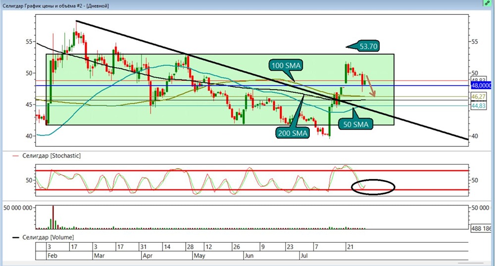Click the '50 000 000' label on the left volume axis
Image resolution: width=495 pixels, height=266 pixels.
click(18, 208)
